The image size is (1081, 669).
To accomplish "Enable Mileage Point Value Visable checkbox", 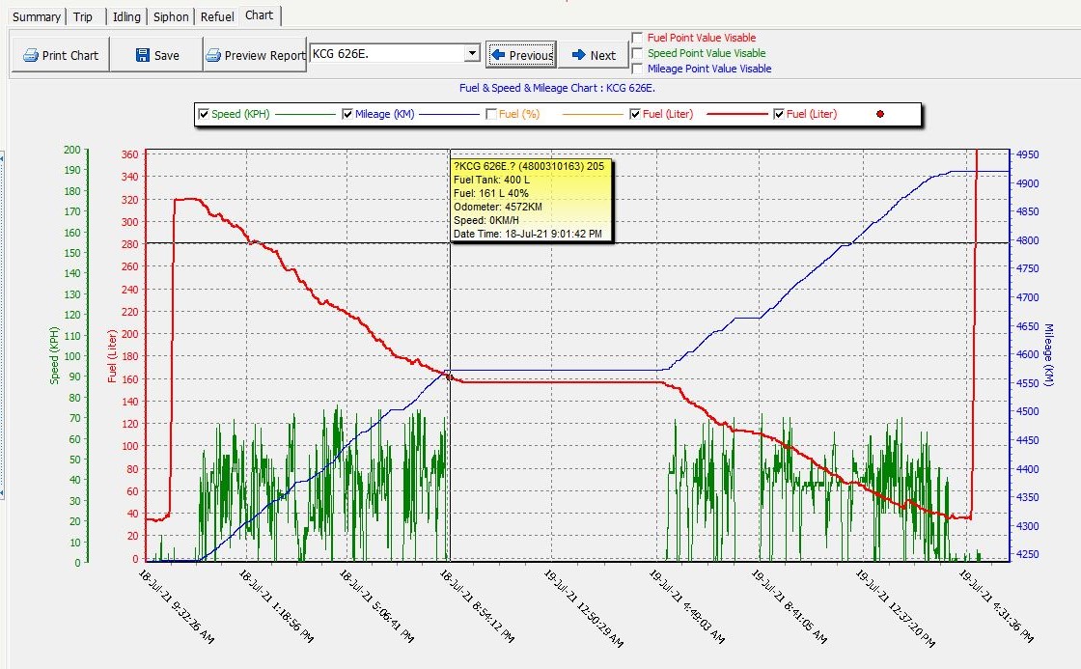I will click(x=637, y=69).
